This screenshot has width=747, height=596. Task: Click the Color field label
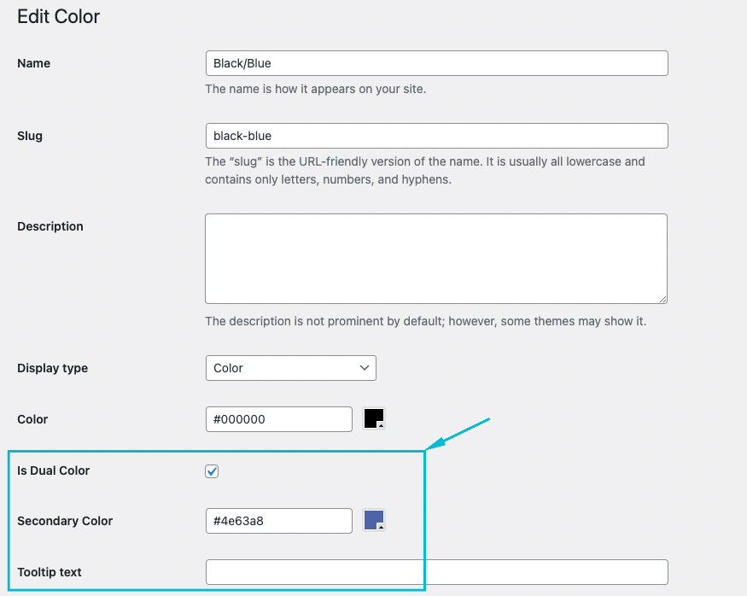point(32,419)
